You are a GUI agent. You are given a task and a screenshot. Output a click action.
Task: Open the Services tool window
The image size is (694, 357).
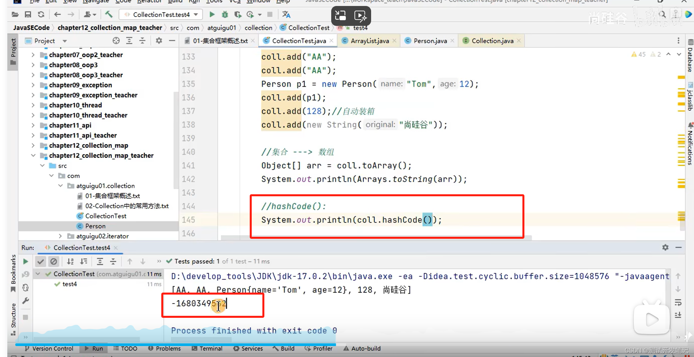(x=248, y=348)
